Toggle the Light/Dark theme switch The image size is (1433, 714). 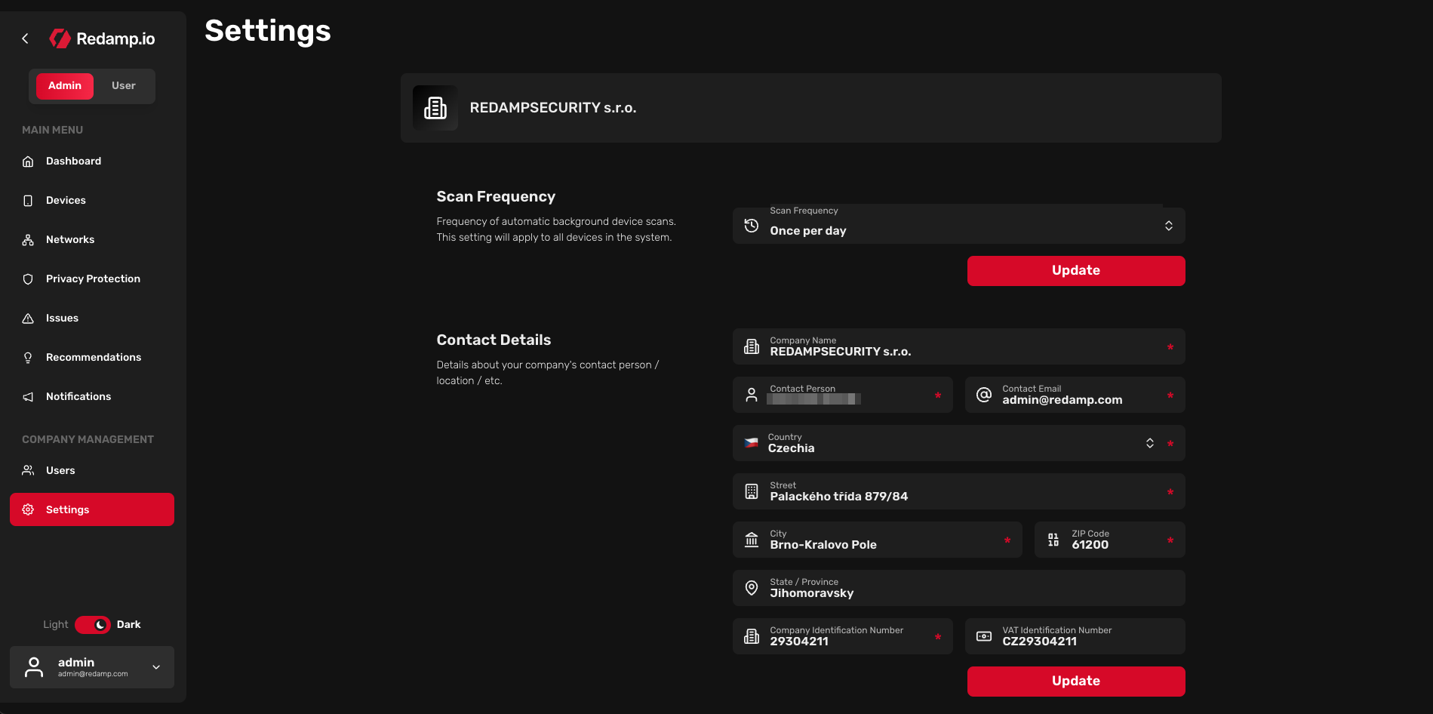coord(93,625)
